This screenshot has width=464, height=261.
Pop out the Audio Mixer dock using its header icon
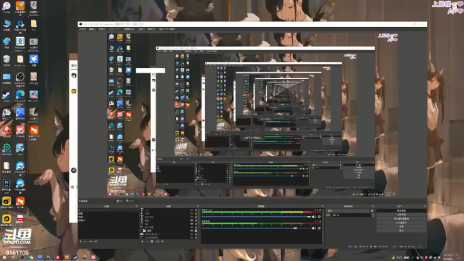coord(322,206)
